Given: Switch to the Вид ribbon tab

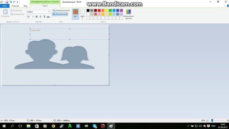Looking at the screenshot, I should (x=25, y=6).
